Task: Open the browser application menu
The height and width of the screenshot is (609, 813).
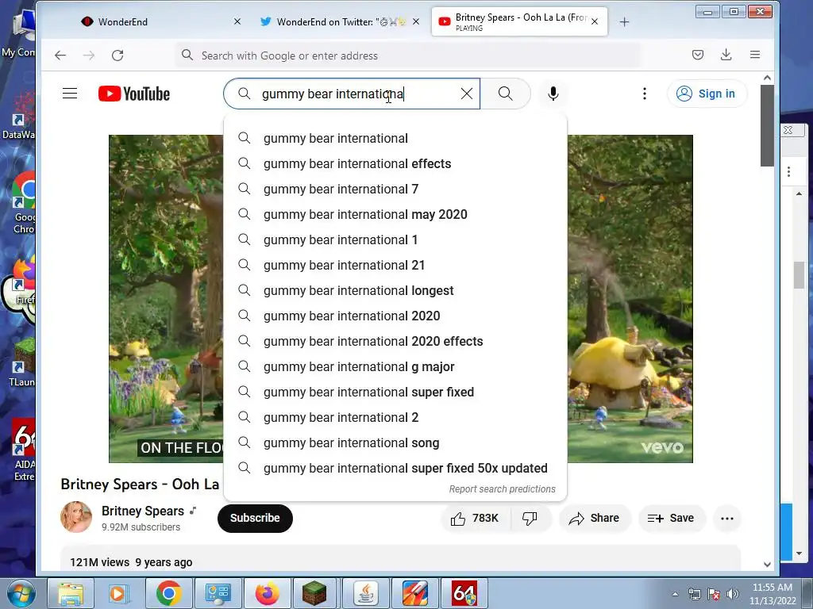Action: click(755, 55)
